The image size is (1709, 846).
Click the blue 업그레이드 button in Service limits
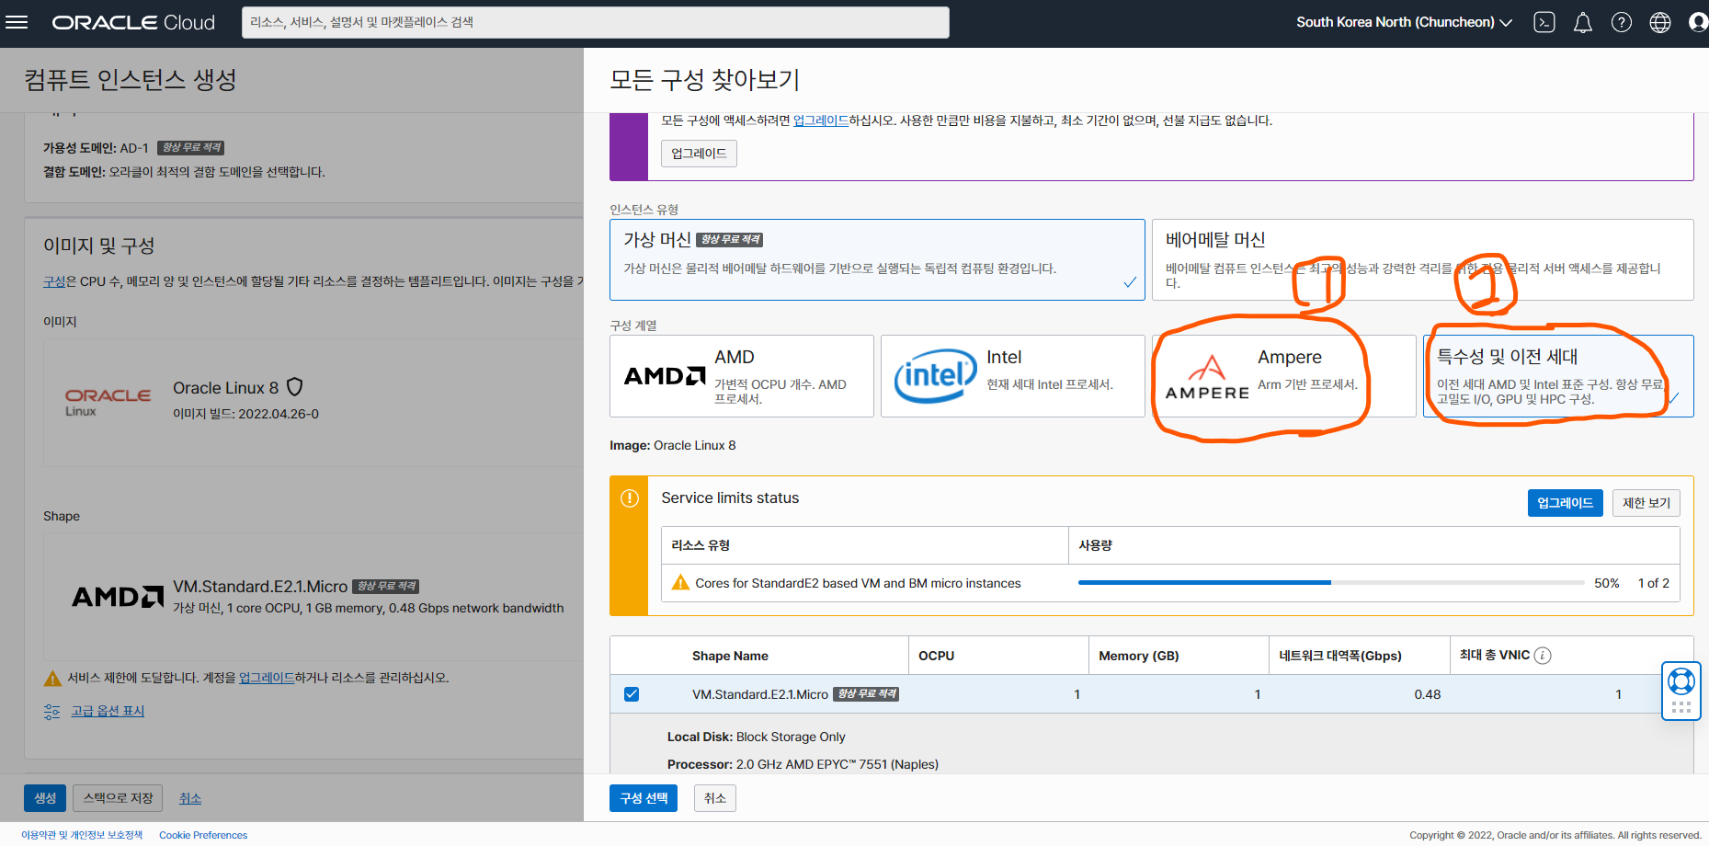1566,503
